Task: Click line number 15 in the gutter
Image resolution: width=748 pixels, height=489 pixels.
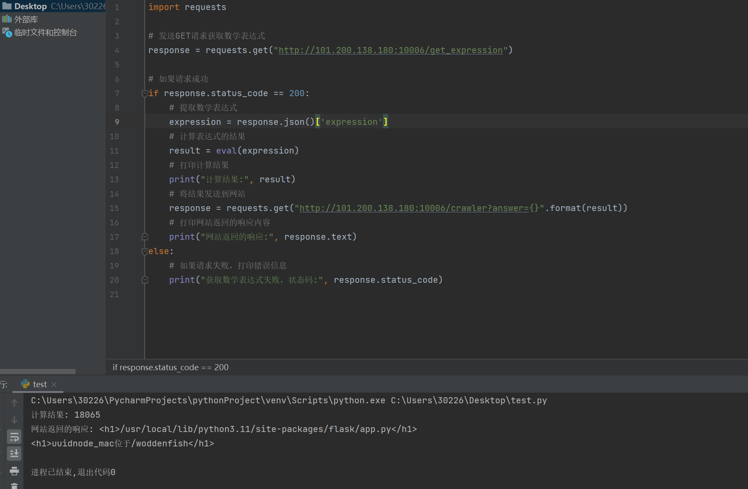Action: coord(114,208)
